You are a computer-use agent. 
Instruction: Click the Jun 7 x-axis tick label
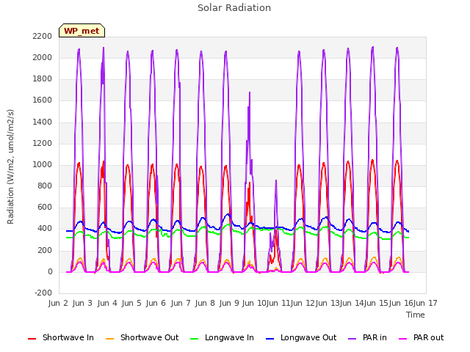pos(181,303)
